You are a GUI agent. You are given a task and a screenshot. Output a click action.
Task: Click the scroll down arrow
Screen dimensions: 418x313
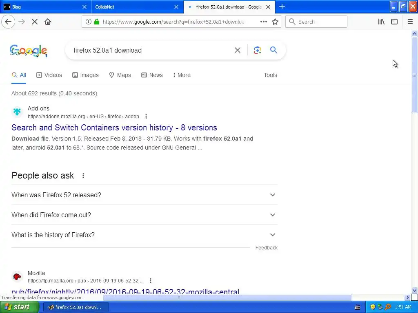[414, 290]
